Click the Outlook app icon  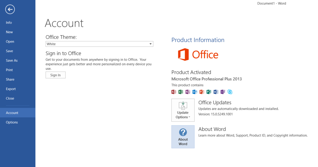pos(195,92)
